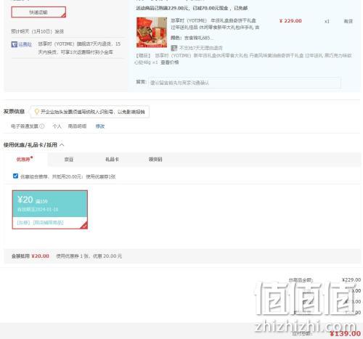Click the coupon's selected corner checkmark
This screenshot has height=339, width=363.
84,226
